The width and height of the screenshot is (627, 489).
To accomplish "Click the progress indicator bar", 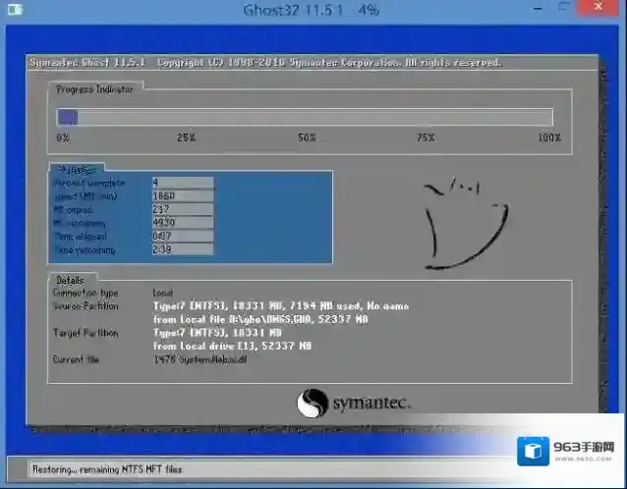I will pyautogui.click(x=305, y=117).
